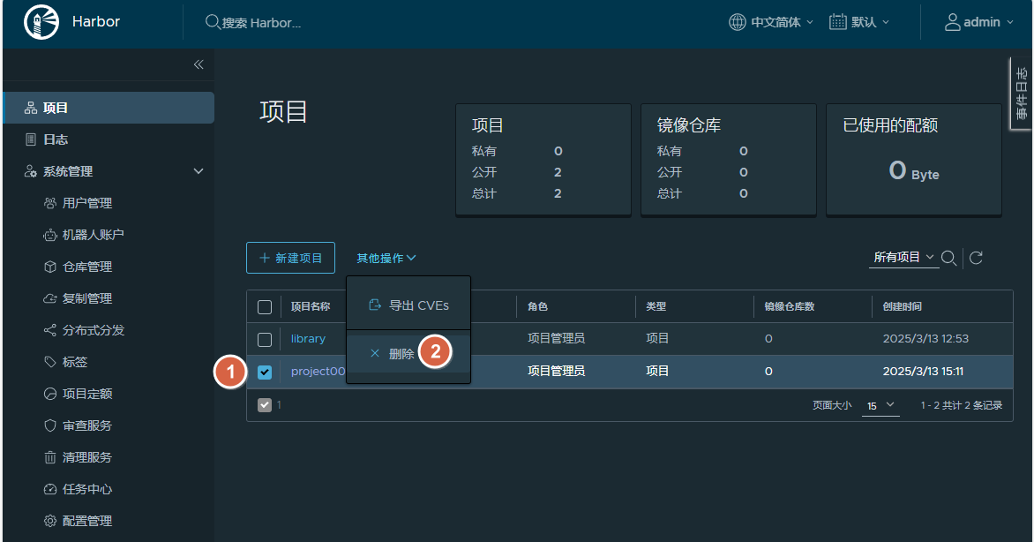Open the library project link
1034x542 pixels.
(308, 338)
